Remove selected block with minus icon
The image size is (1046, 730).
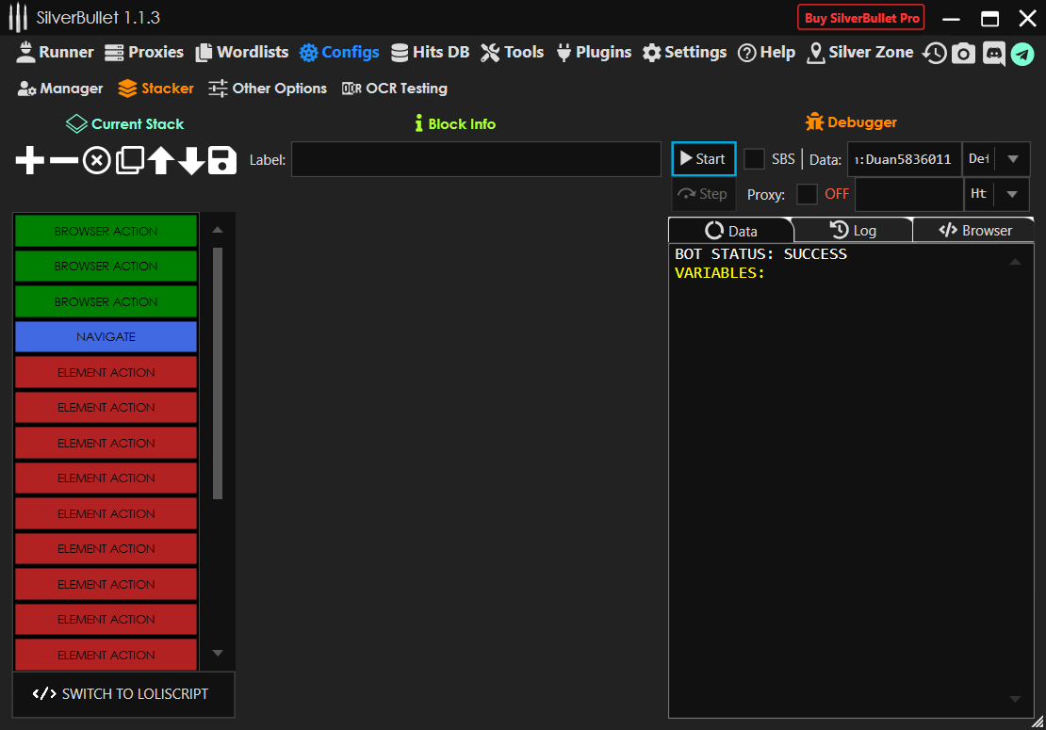tap(64, 160)
